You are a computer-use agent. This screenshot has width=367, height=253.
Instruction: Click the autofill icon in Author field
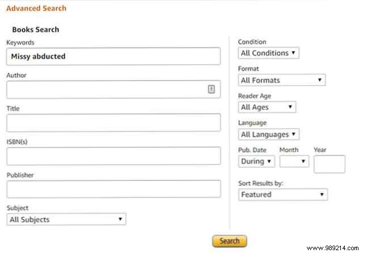point(211,89)
